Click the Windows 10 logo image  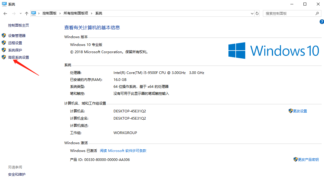(274, 51)
